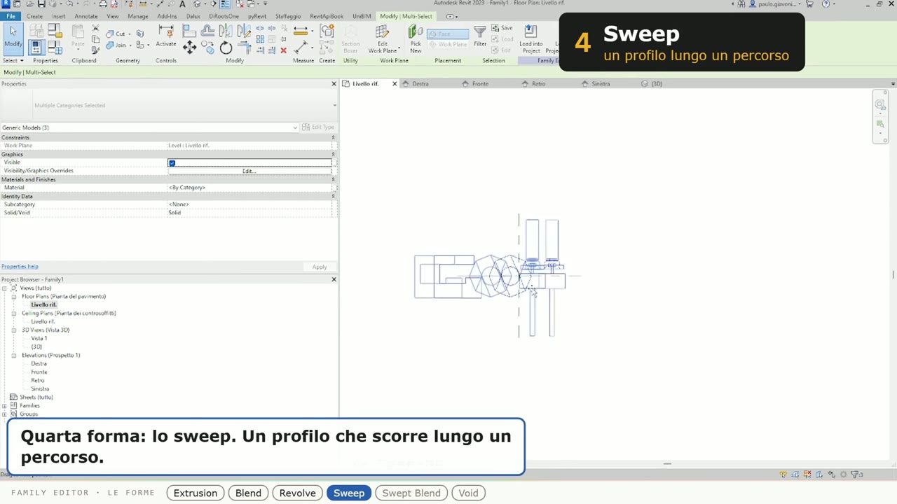Close the Project Browser panel
The width and height of the screenshot is (897, 504).
click(334, 279)
